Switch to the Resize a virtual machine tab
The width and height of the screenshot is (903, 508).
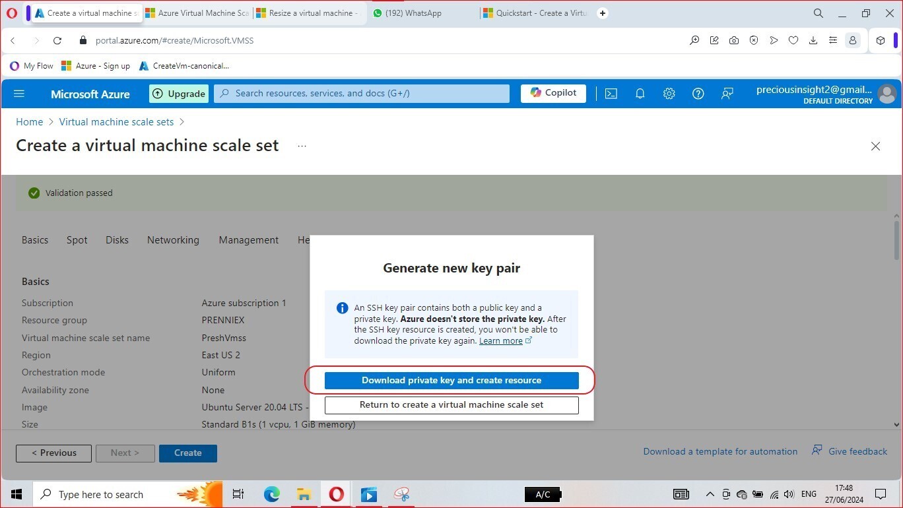pyautogui.click(x=308, y=13)
